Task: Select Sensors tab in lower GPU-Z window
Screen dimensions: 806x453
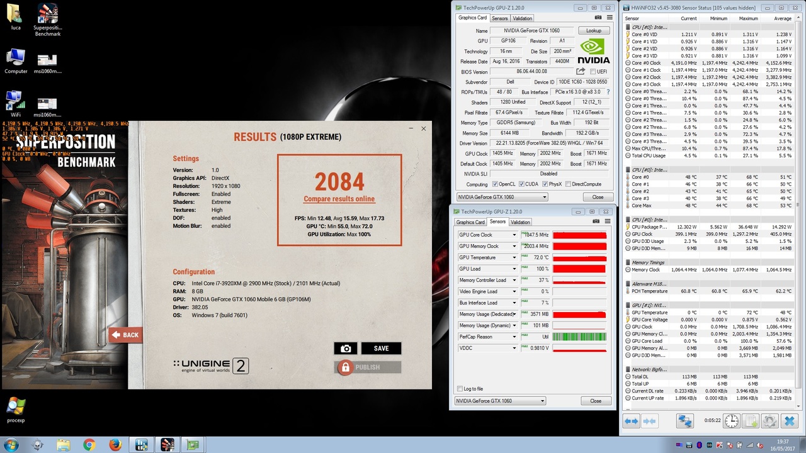Action: [497, 221]
